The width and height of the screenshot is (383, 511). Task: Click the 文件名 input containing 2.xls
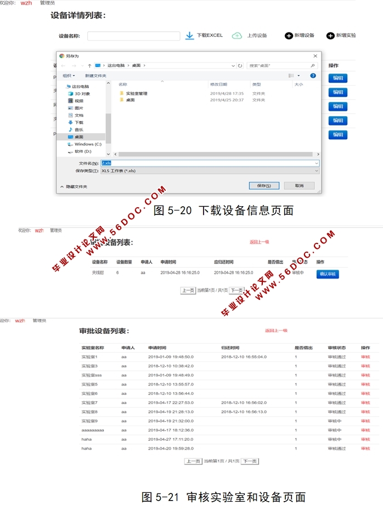click(x=210, y=163)
